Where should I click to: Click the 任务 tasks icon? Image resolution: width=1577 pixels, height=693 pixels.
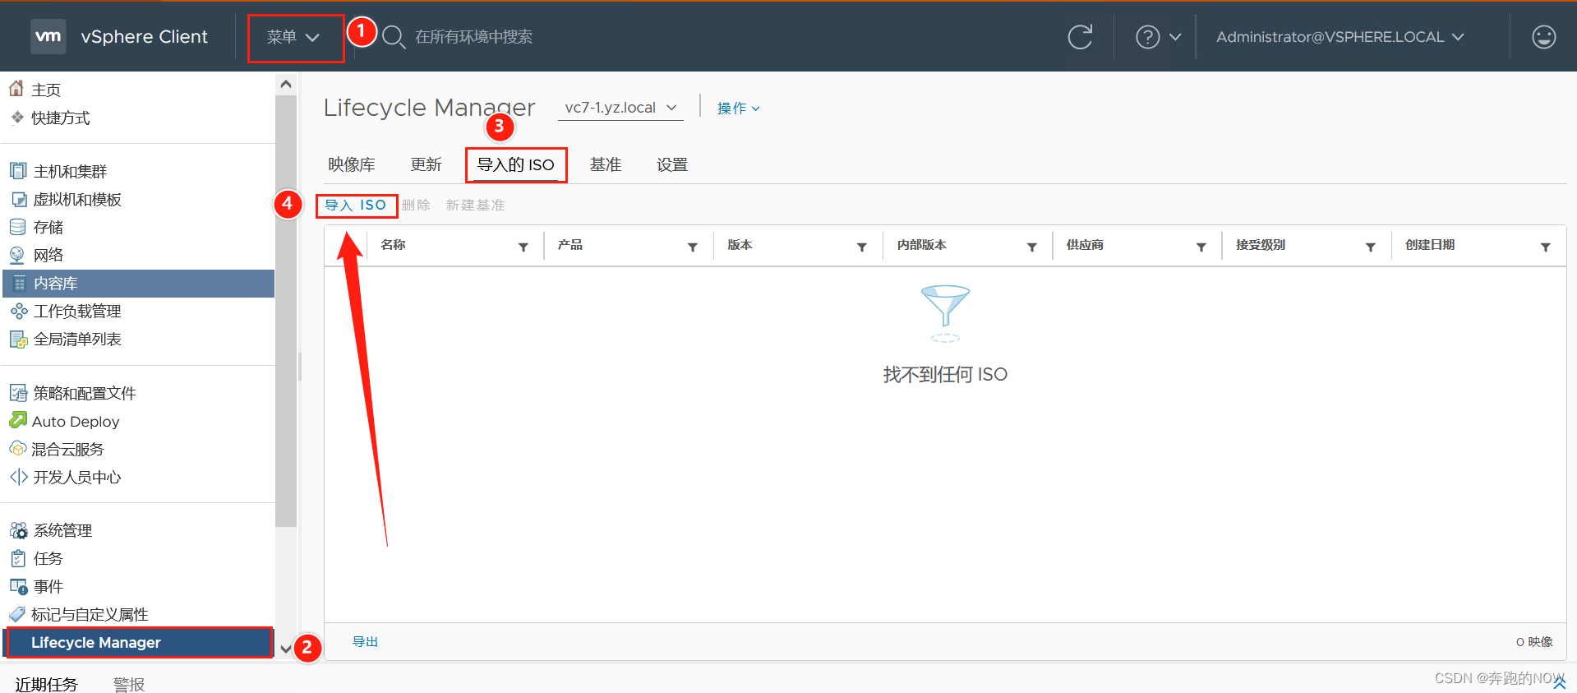click(x=18, y=558)
